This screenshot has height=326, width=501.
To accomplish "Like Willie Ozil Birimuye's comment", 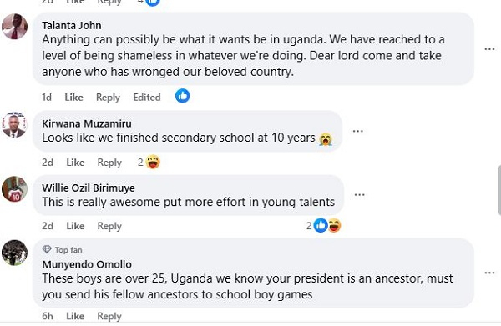I will (75, 226).
